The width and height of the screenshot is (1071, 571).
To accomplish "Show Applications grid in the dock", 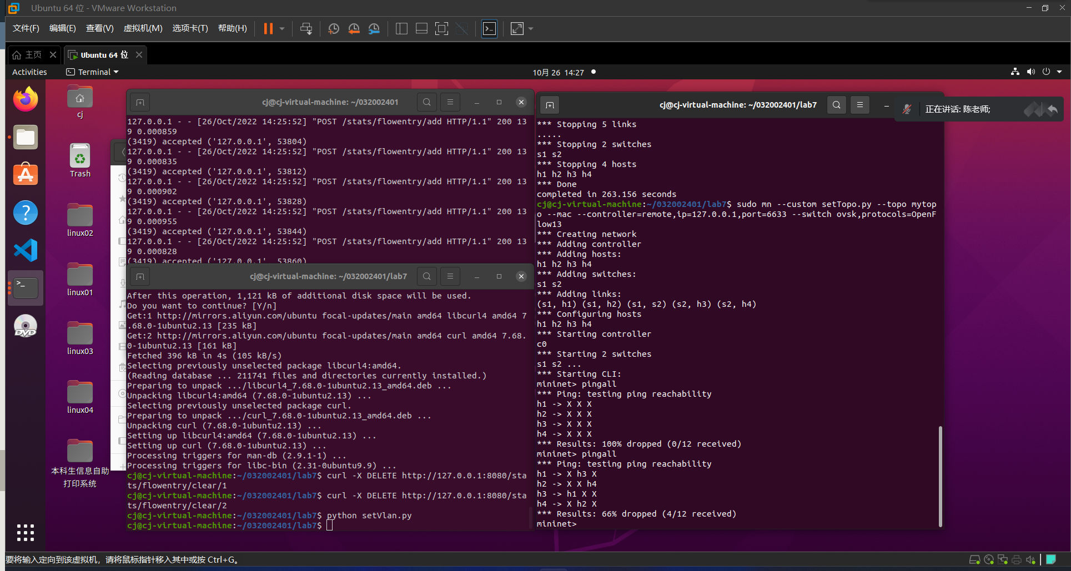I will click(x=26, y=533).
